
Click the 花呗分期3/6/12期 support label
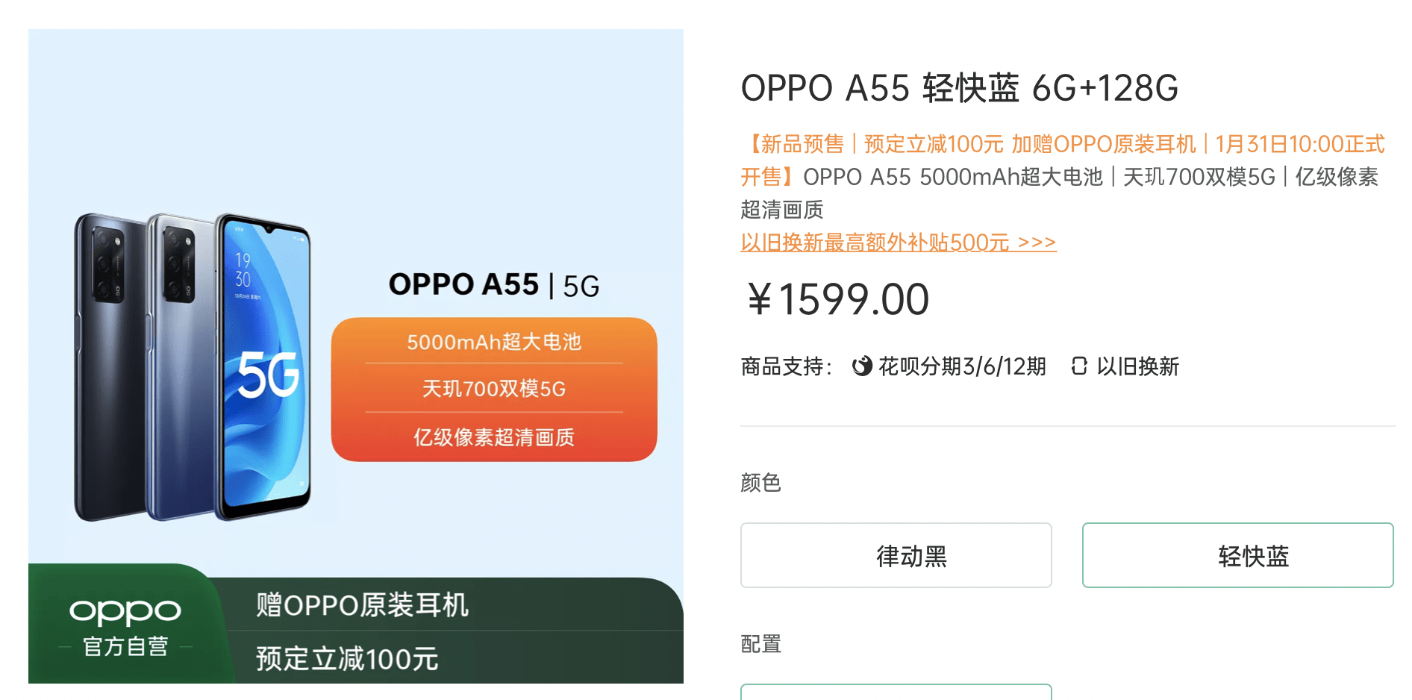[962, 366]
